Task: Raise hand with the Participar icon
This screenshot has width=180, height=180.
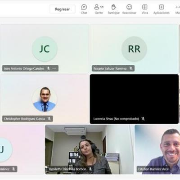Action: pyautogui.click(x=114, y=9)
